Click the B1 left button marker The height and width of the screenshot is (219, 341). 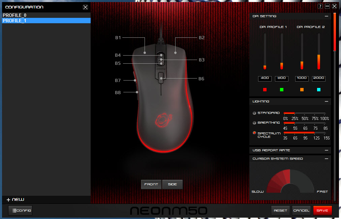coord(145,53)
